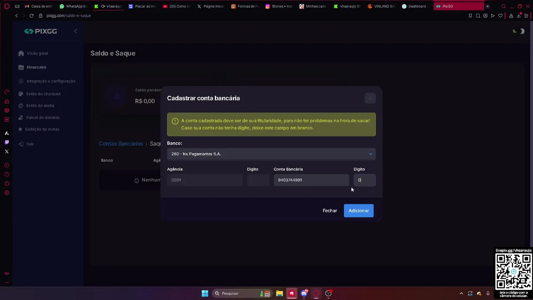The height and width of the screenshot is (300, 533).
Task: Open Estilo do alerta in sidebar
Action: (x=36, y=105)
